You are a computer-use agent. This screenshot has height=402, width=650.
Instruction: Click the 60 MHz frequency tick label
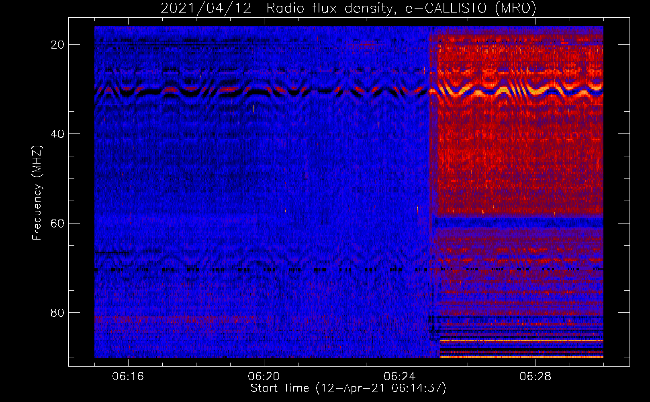[57, 224]
